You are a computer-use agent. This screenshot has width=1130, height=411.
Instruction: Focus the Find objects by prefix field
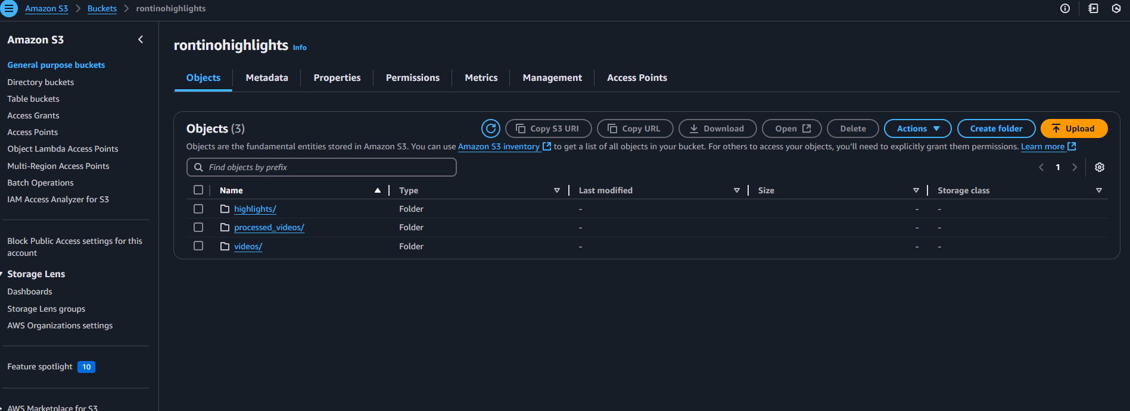[322, 167]
